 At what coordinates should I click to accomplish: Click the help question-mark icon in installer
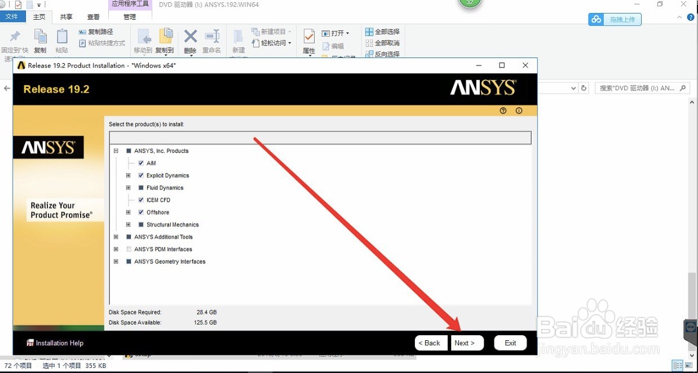tap(503, 110)
